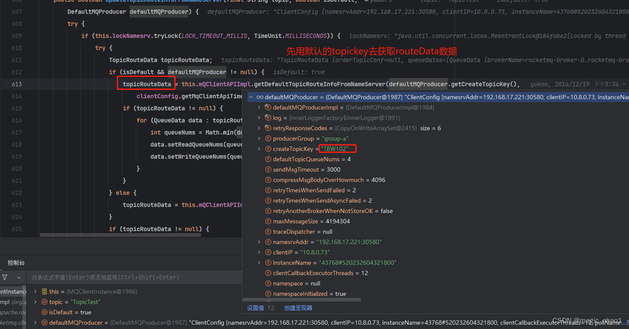
Task: Click the field icon beside clientIP
Action: coord(268,252)
